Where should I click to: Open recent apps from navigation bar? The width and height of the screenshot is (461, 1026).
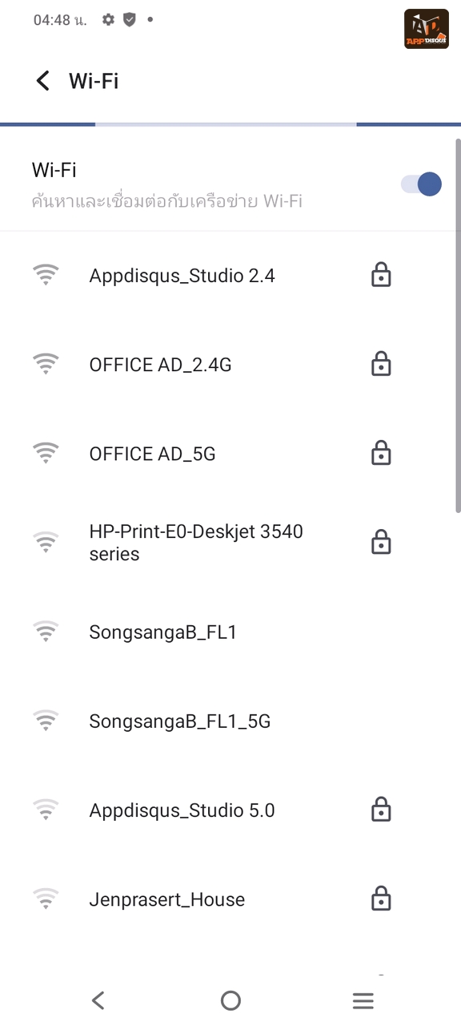coord(363,1000)
